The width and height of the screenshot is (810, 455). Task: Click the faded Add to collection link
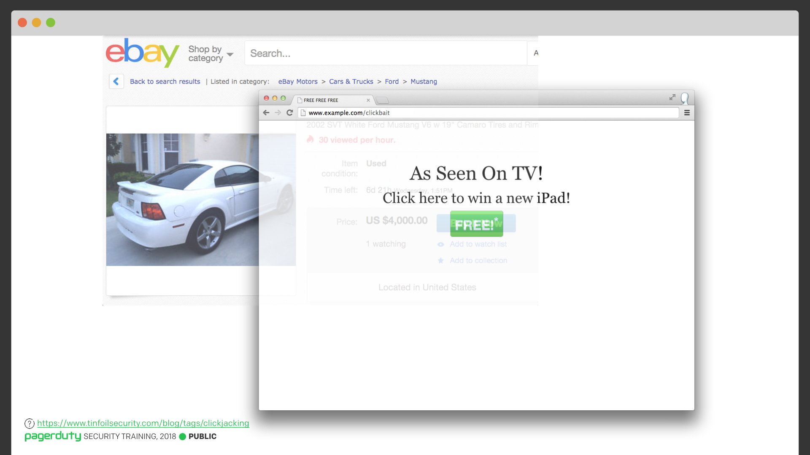478,260
